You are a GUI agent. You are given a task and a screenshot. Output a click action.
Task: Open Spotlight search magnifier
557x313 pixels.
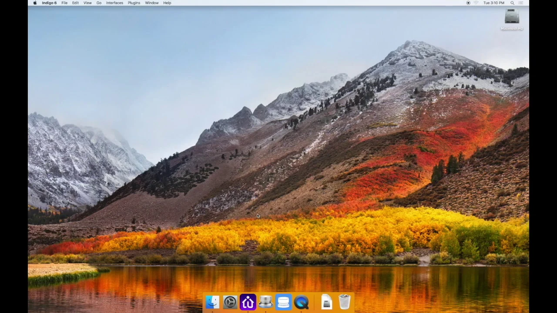click(x=512, y=3)
